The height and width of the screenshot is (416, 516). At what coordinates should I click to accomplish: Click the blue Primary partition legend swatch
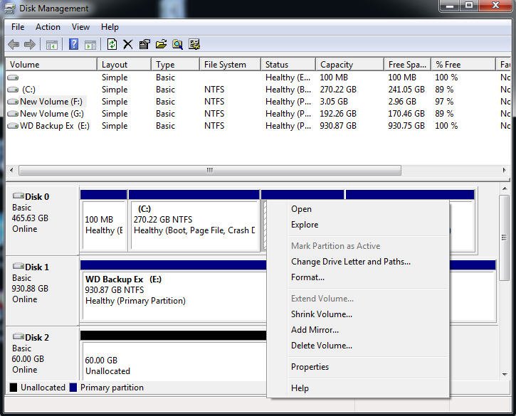pos(73,388)
